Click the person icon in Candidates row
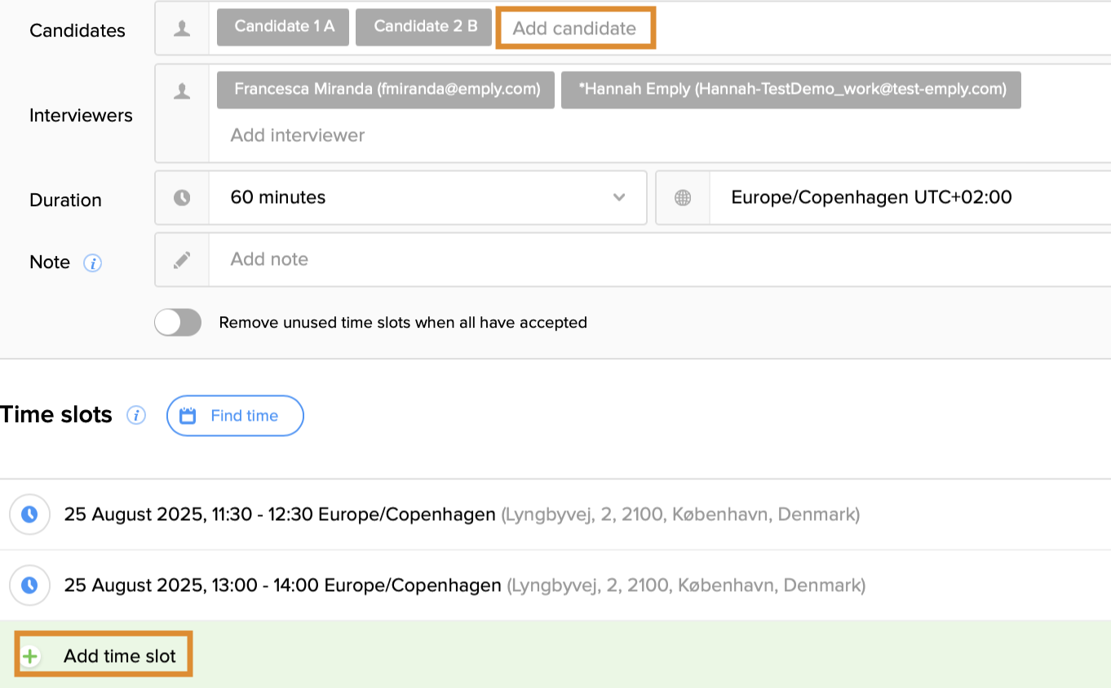 182,29
